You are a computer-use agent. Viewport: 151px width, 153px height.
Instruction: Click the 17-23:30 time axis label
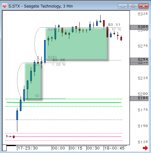point(28,148)
